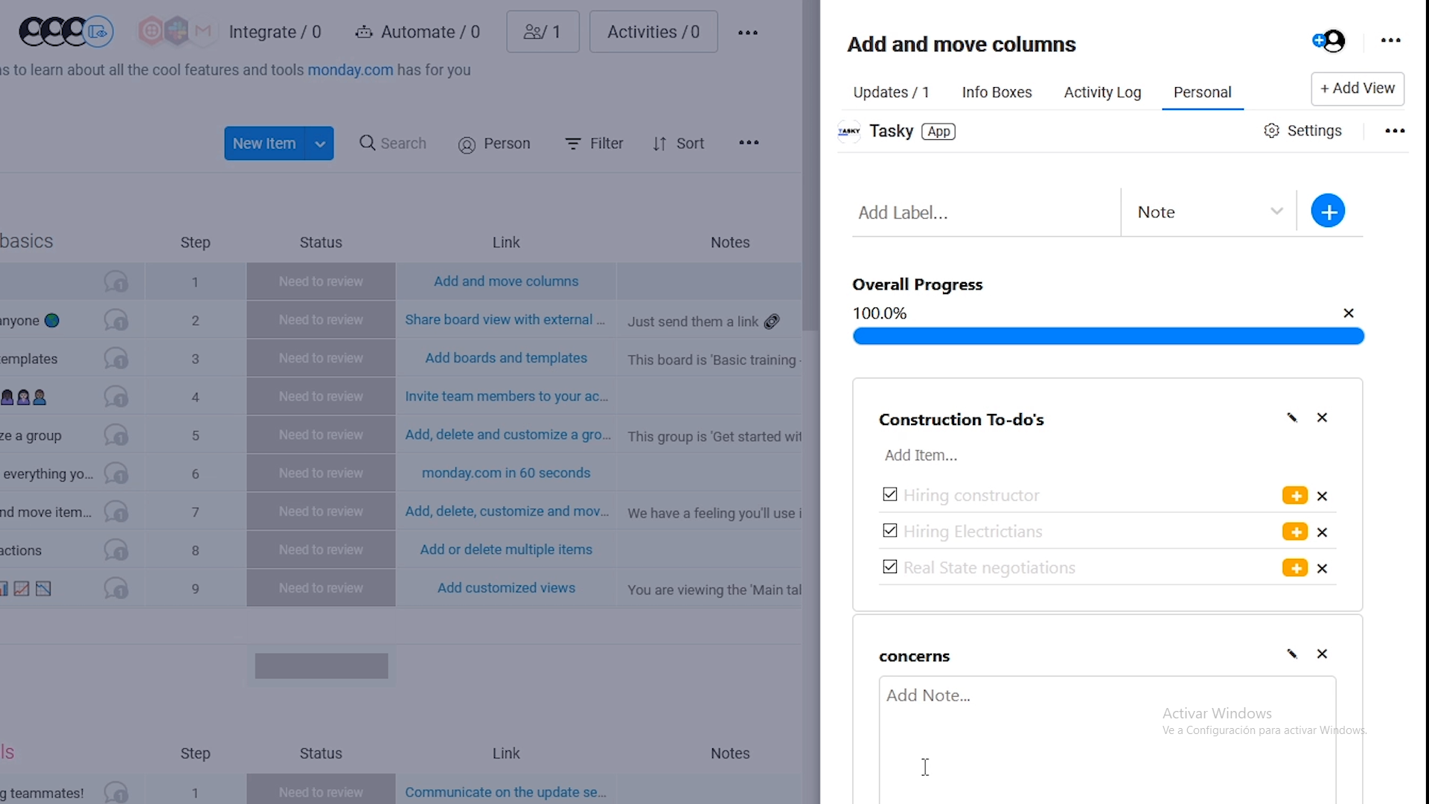Open the Note type dropdown
Screen dimensions: 1429x804
[1209, 212]
